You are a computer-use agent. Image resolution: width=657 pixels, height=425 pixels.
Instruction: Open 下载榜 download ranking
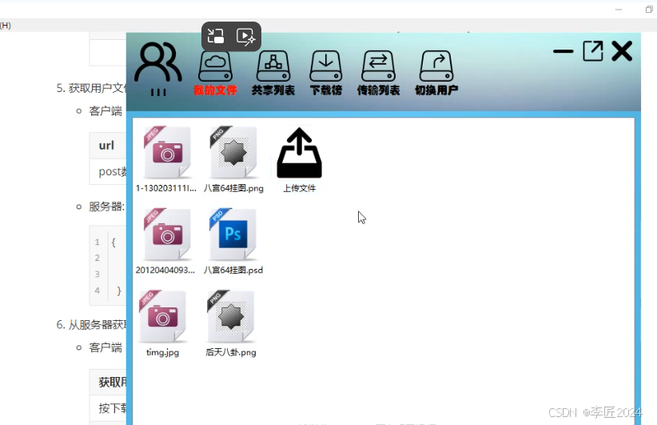pos(326,73)
